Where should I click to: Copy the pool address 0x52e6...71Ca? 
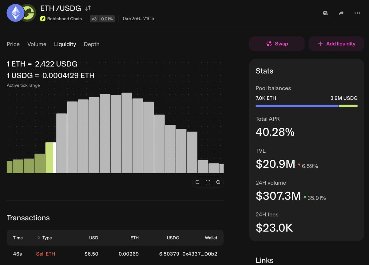point(138,19)
